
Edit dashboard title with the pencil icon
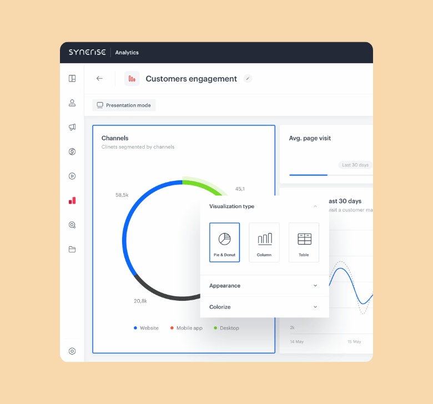pyautogui.click(x=248, y=79)
